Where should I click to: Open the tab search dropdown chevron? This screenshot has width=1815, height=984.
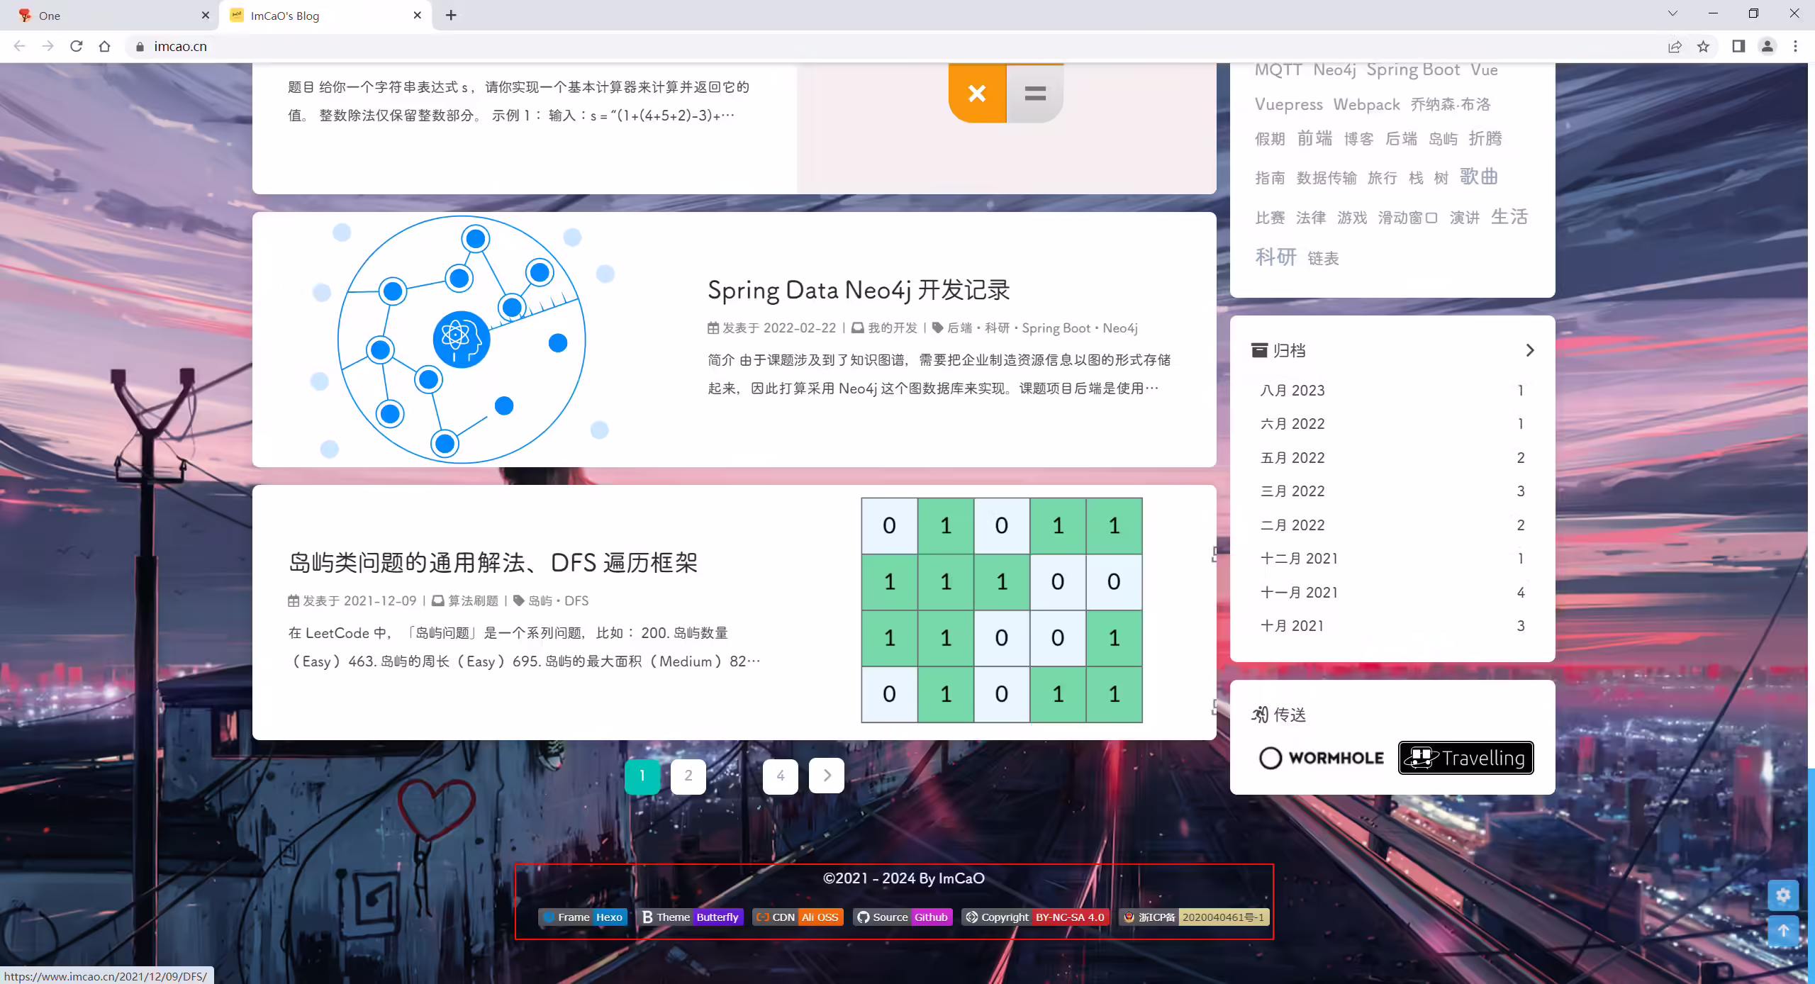coord(1672,13)
